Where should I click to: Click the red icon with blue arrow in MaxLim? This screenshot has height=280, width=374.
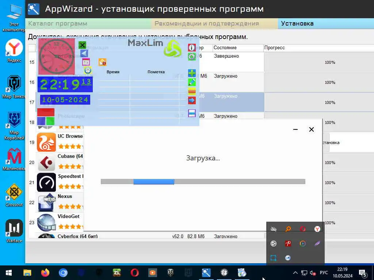(192, 100)
